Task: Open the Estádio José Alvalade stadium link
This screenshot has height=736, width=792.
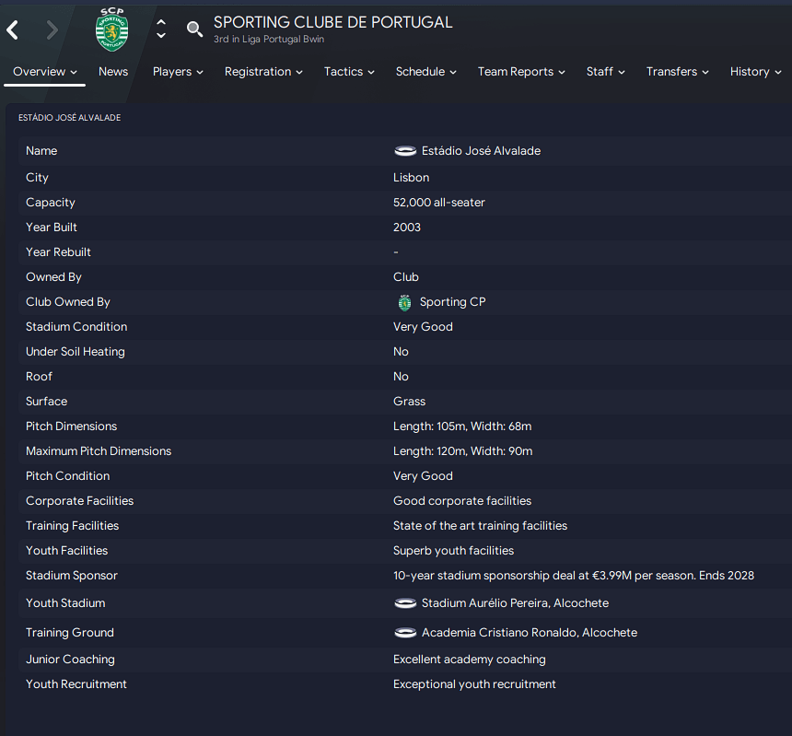Action: coord(481,151)
